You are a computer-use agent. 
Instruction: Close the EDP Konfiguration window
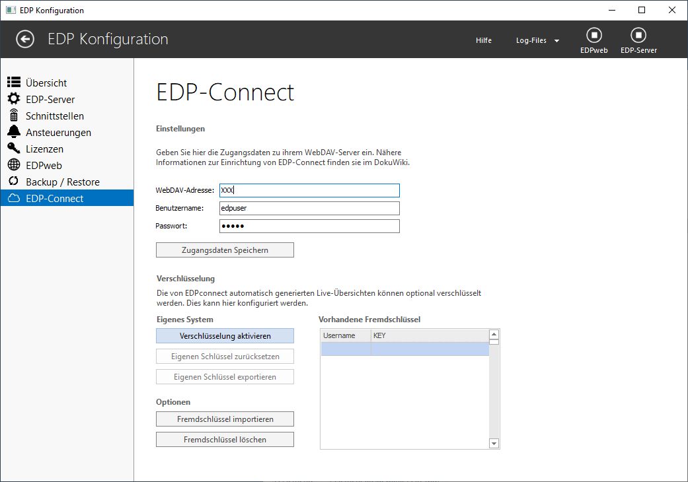pyautogui.click(x=671, y=10)
